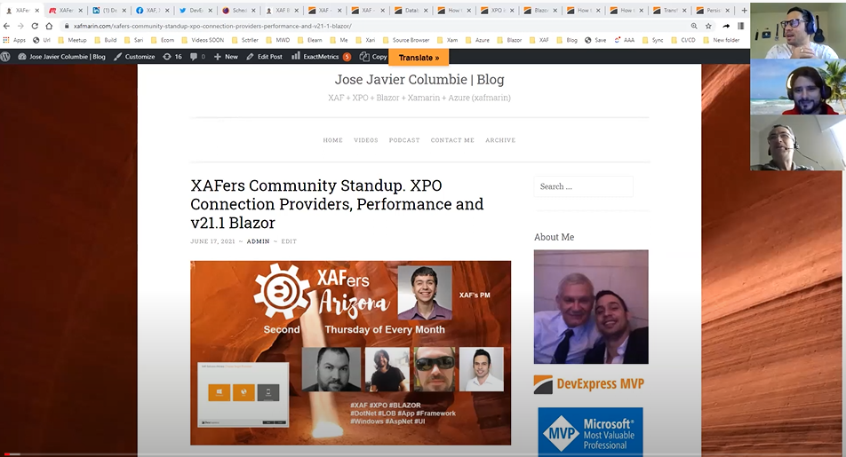Screen dimensions: 846x457
Task: Go to HOME in the site menu
Action: pyautogui.click(x=333, y=140)
